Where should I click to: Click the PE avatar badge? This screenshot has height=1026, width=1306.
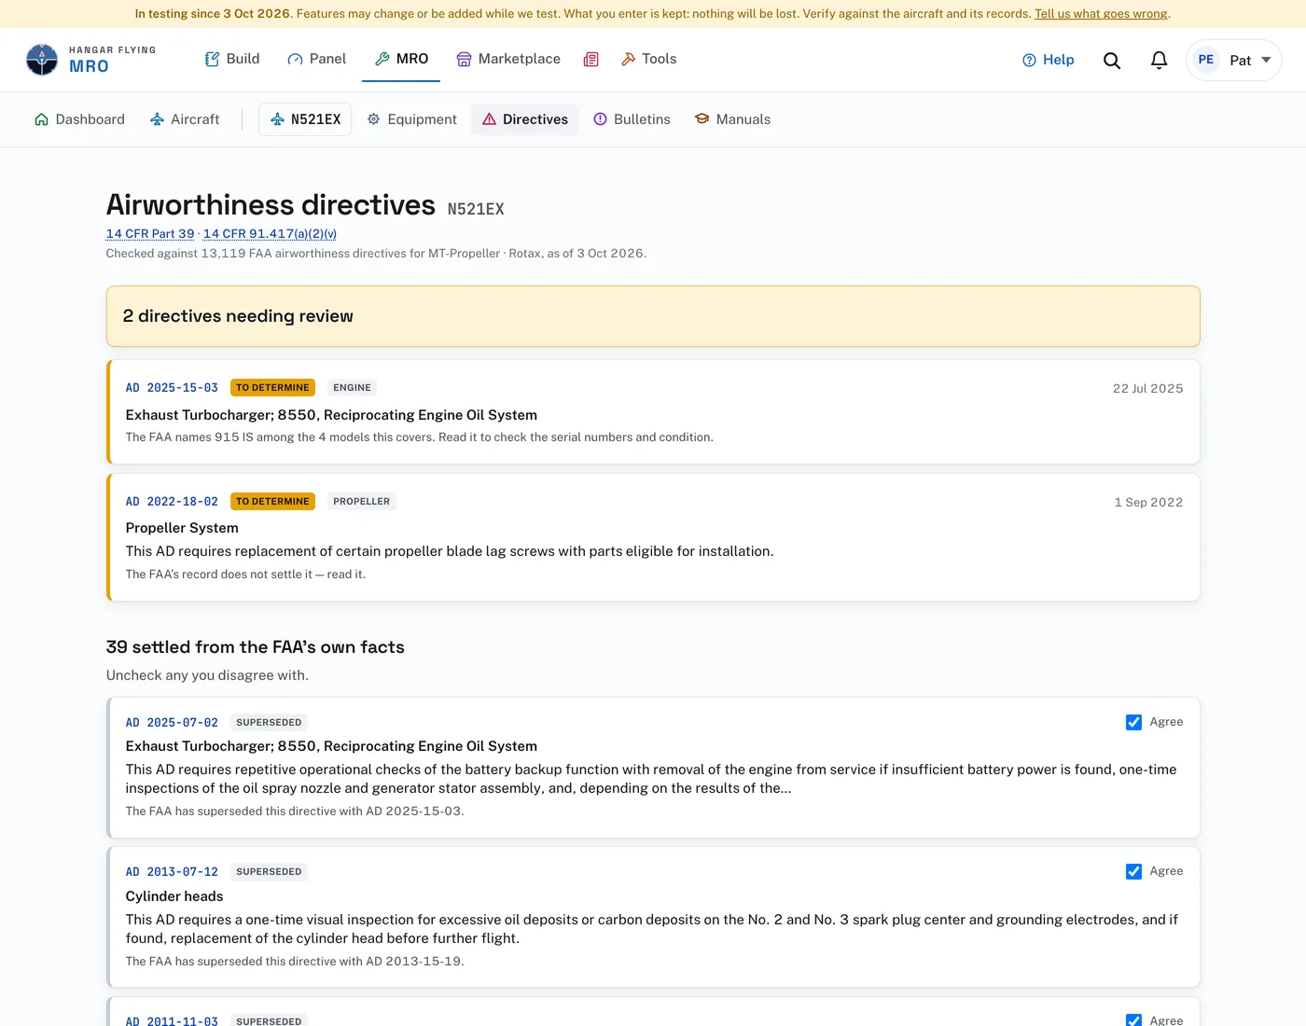point(1205,60)
